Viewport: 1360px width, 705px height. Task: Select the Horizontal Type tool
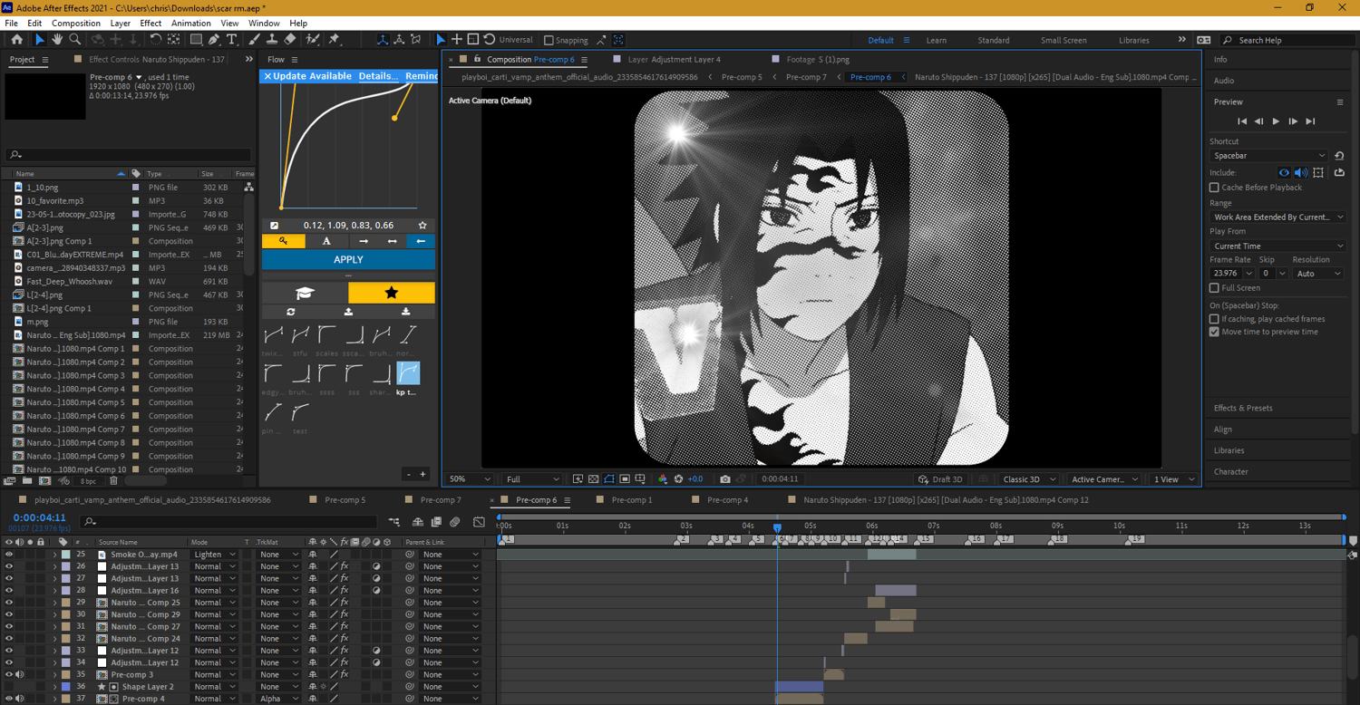point(232,40)
